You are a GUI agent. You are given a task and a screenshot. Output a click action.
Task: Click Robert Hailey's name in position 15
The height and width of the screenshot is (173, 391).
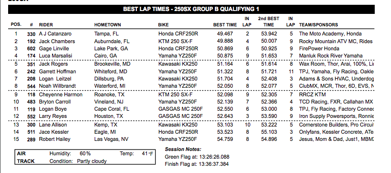pyautogui.click(x=55, y=139)
